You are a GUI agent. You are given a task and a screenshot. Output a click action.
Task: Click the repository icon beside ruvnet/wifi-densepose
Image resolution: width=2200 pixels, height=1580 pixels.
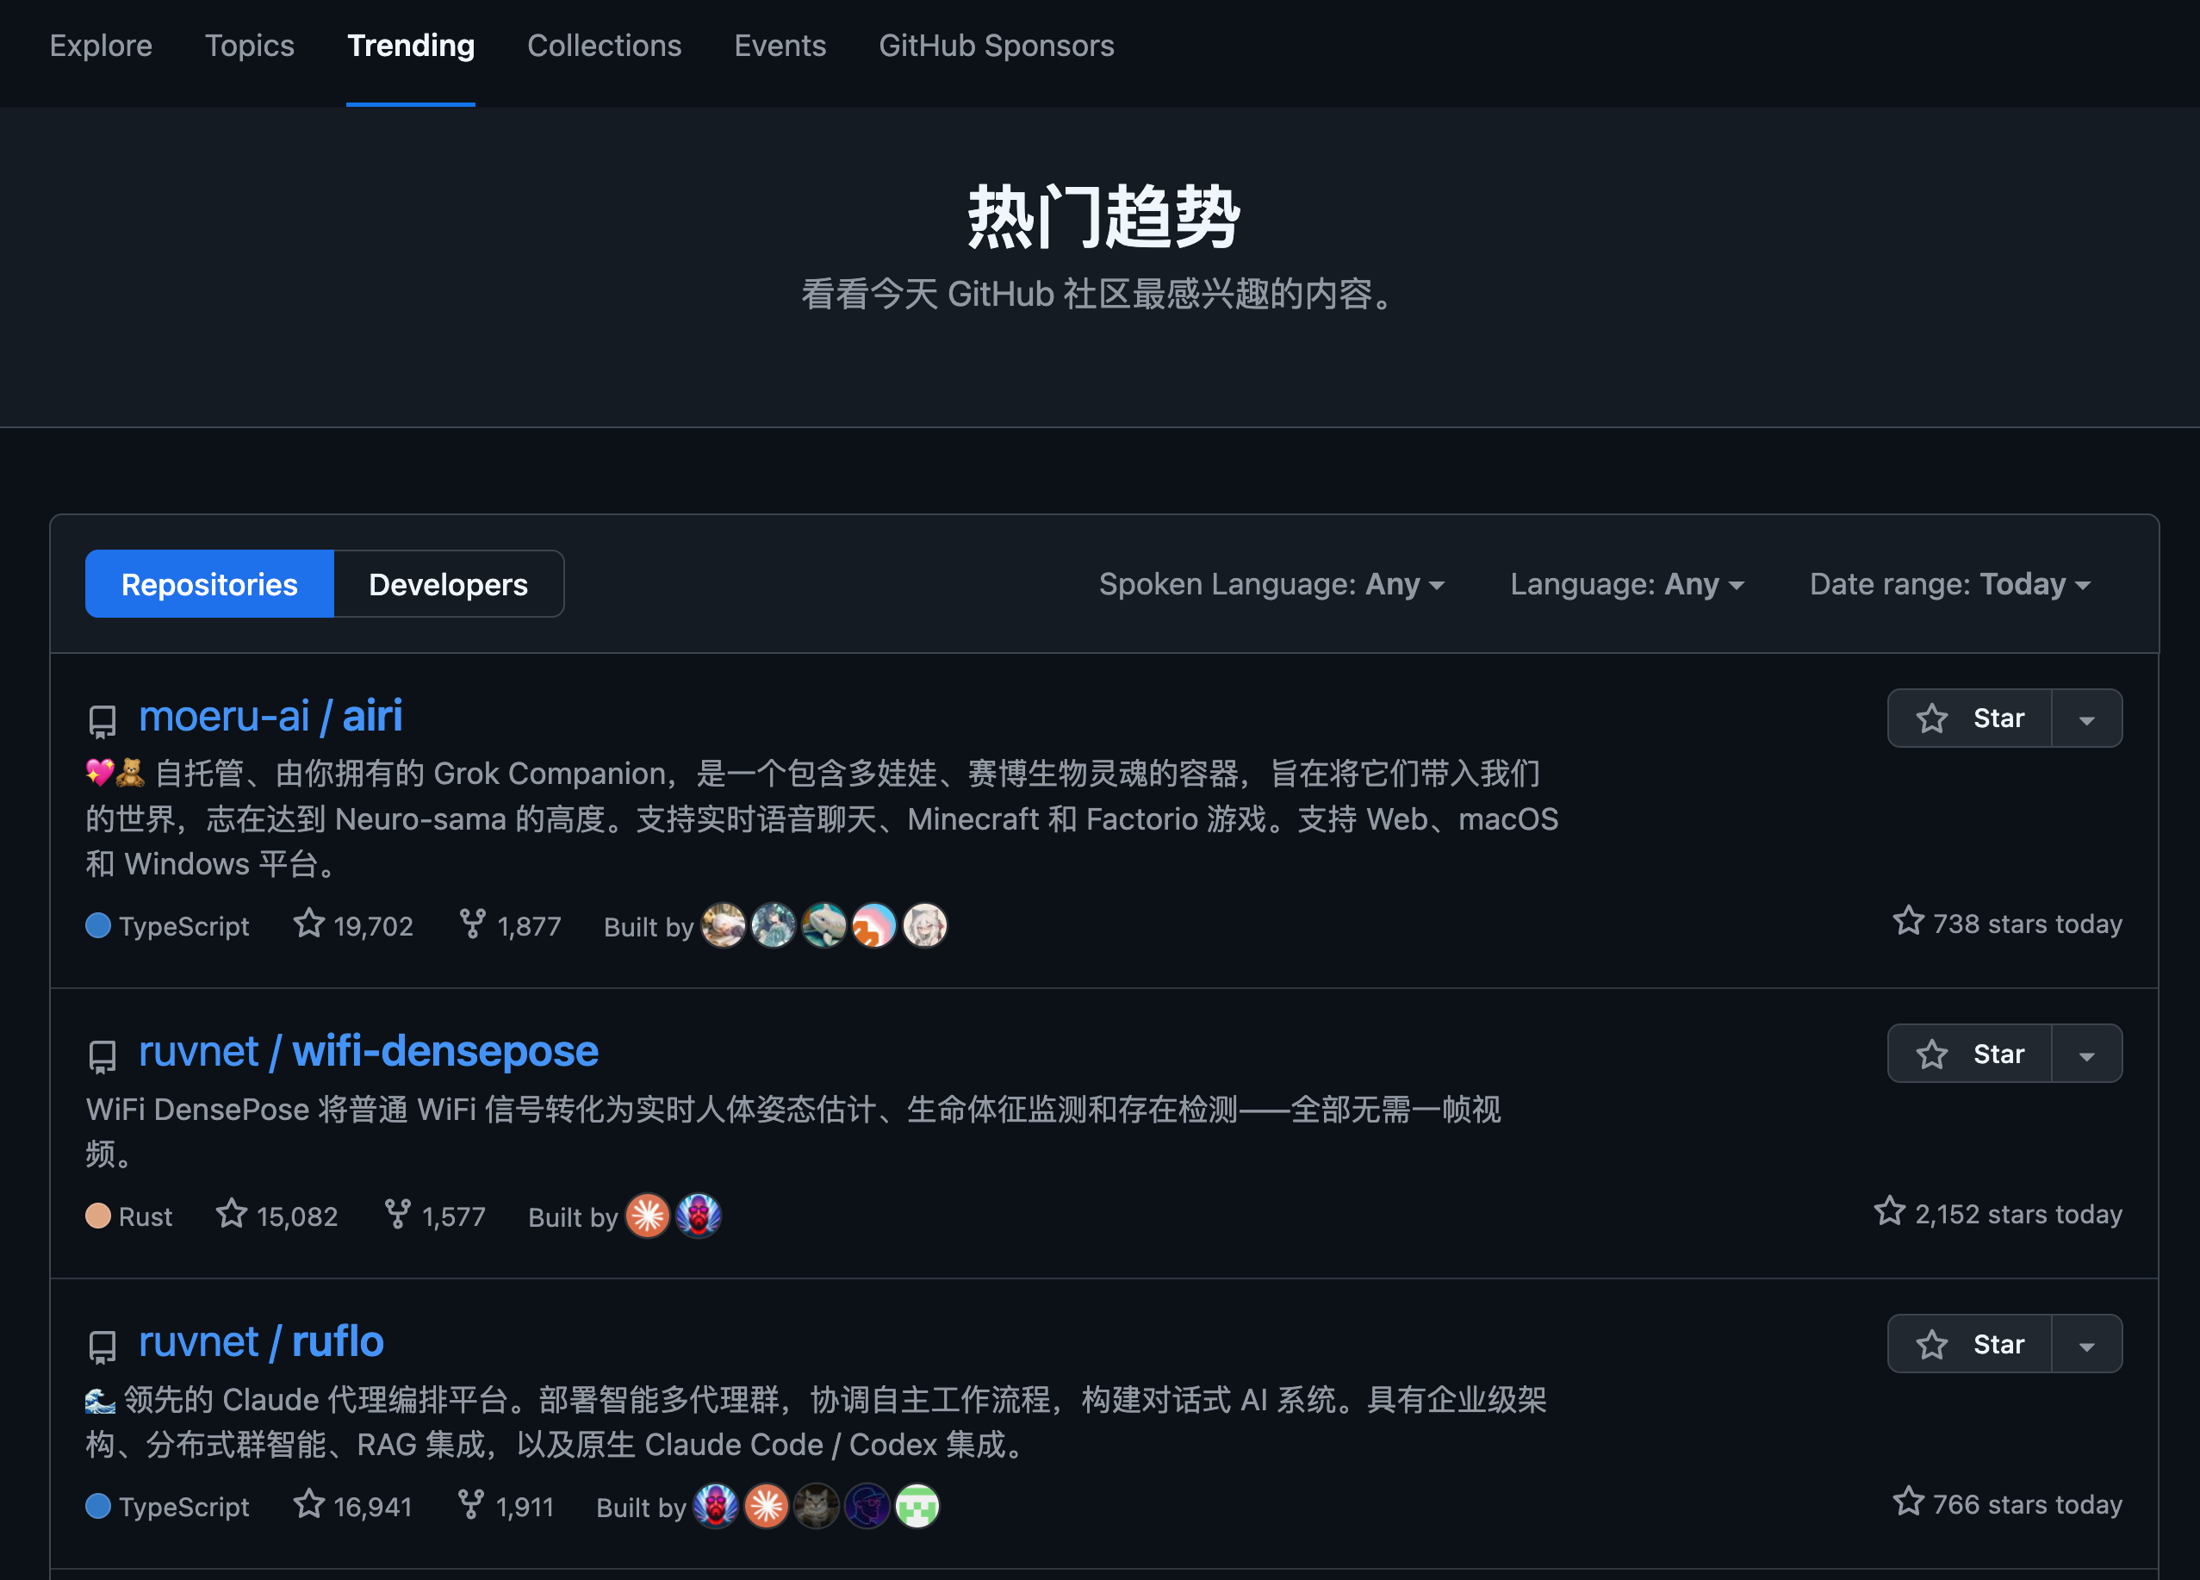101,1054
